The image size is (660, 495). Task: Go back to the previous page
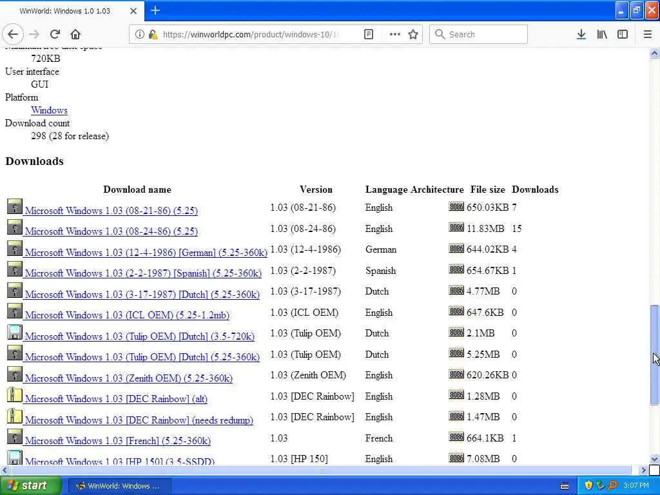coord(13,34)
